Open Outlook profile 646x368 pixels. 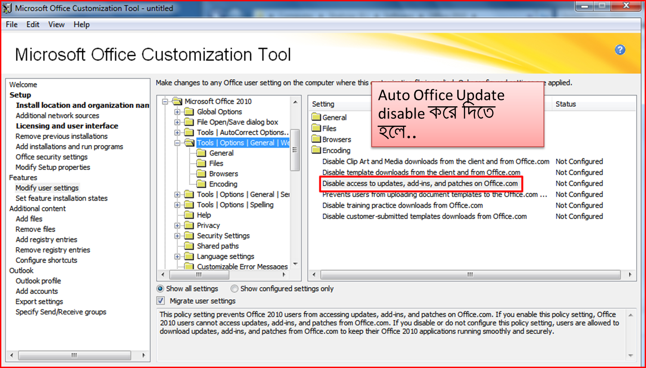[38, 281]
